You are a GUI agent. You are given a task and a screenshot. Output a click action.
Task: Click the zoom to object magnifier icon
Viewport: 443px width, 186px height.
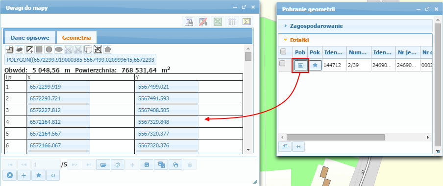point(10,175)
